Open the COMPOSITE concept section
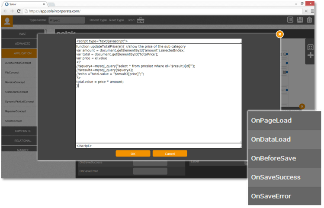The height and width of the screenshot is (208, 324). 19,131
